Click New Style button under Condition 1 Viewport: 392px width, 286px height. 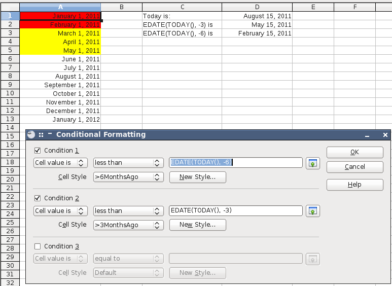(197, 177)
